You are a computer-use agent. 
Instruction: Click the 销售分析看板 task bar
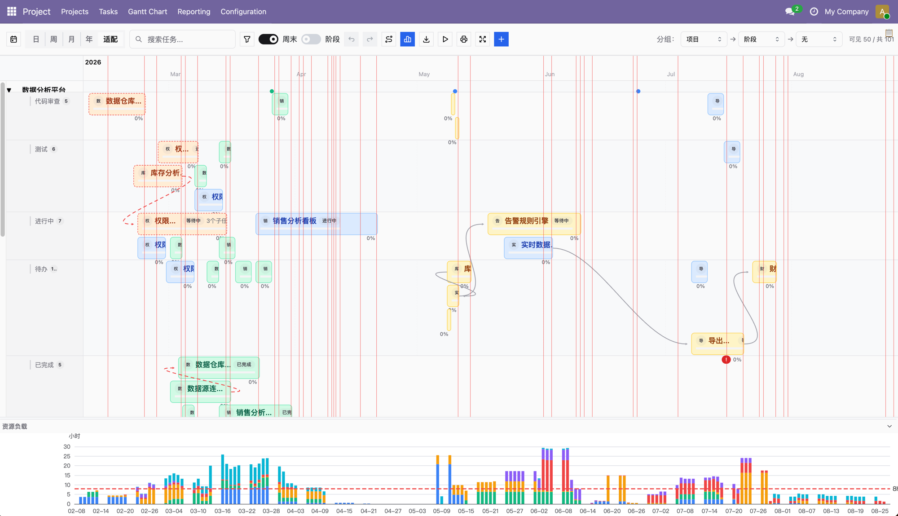(316, 223)
